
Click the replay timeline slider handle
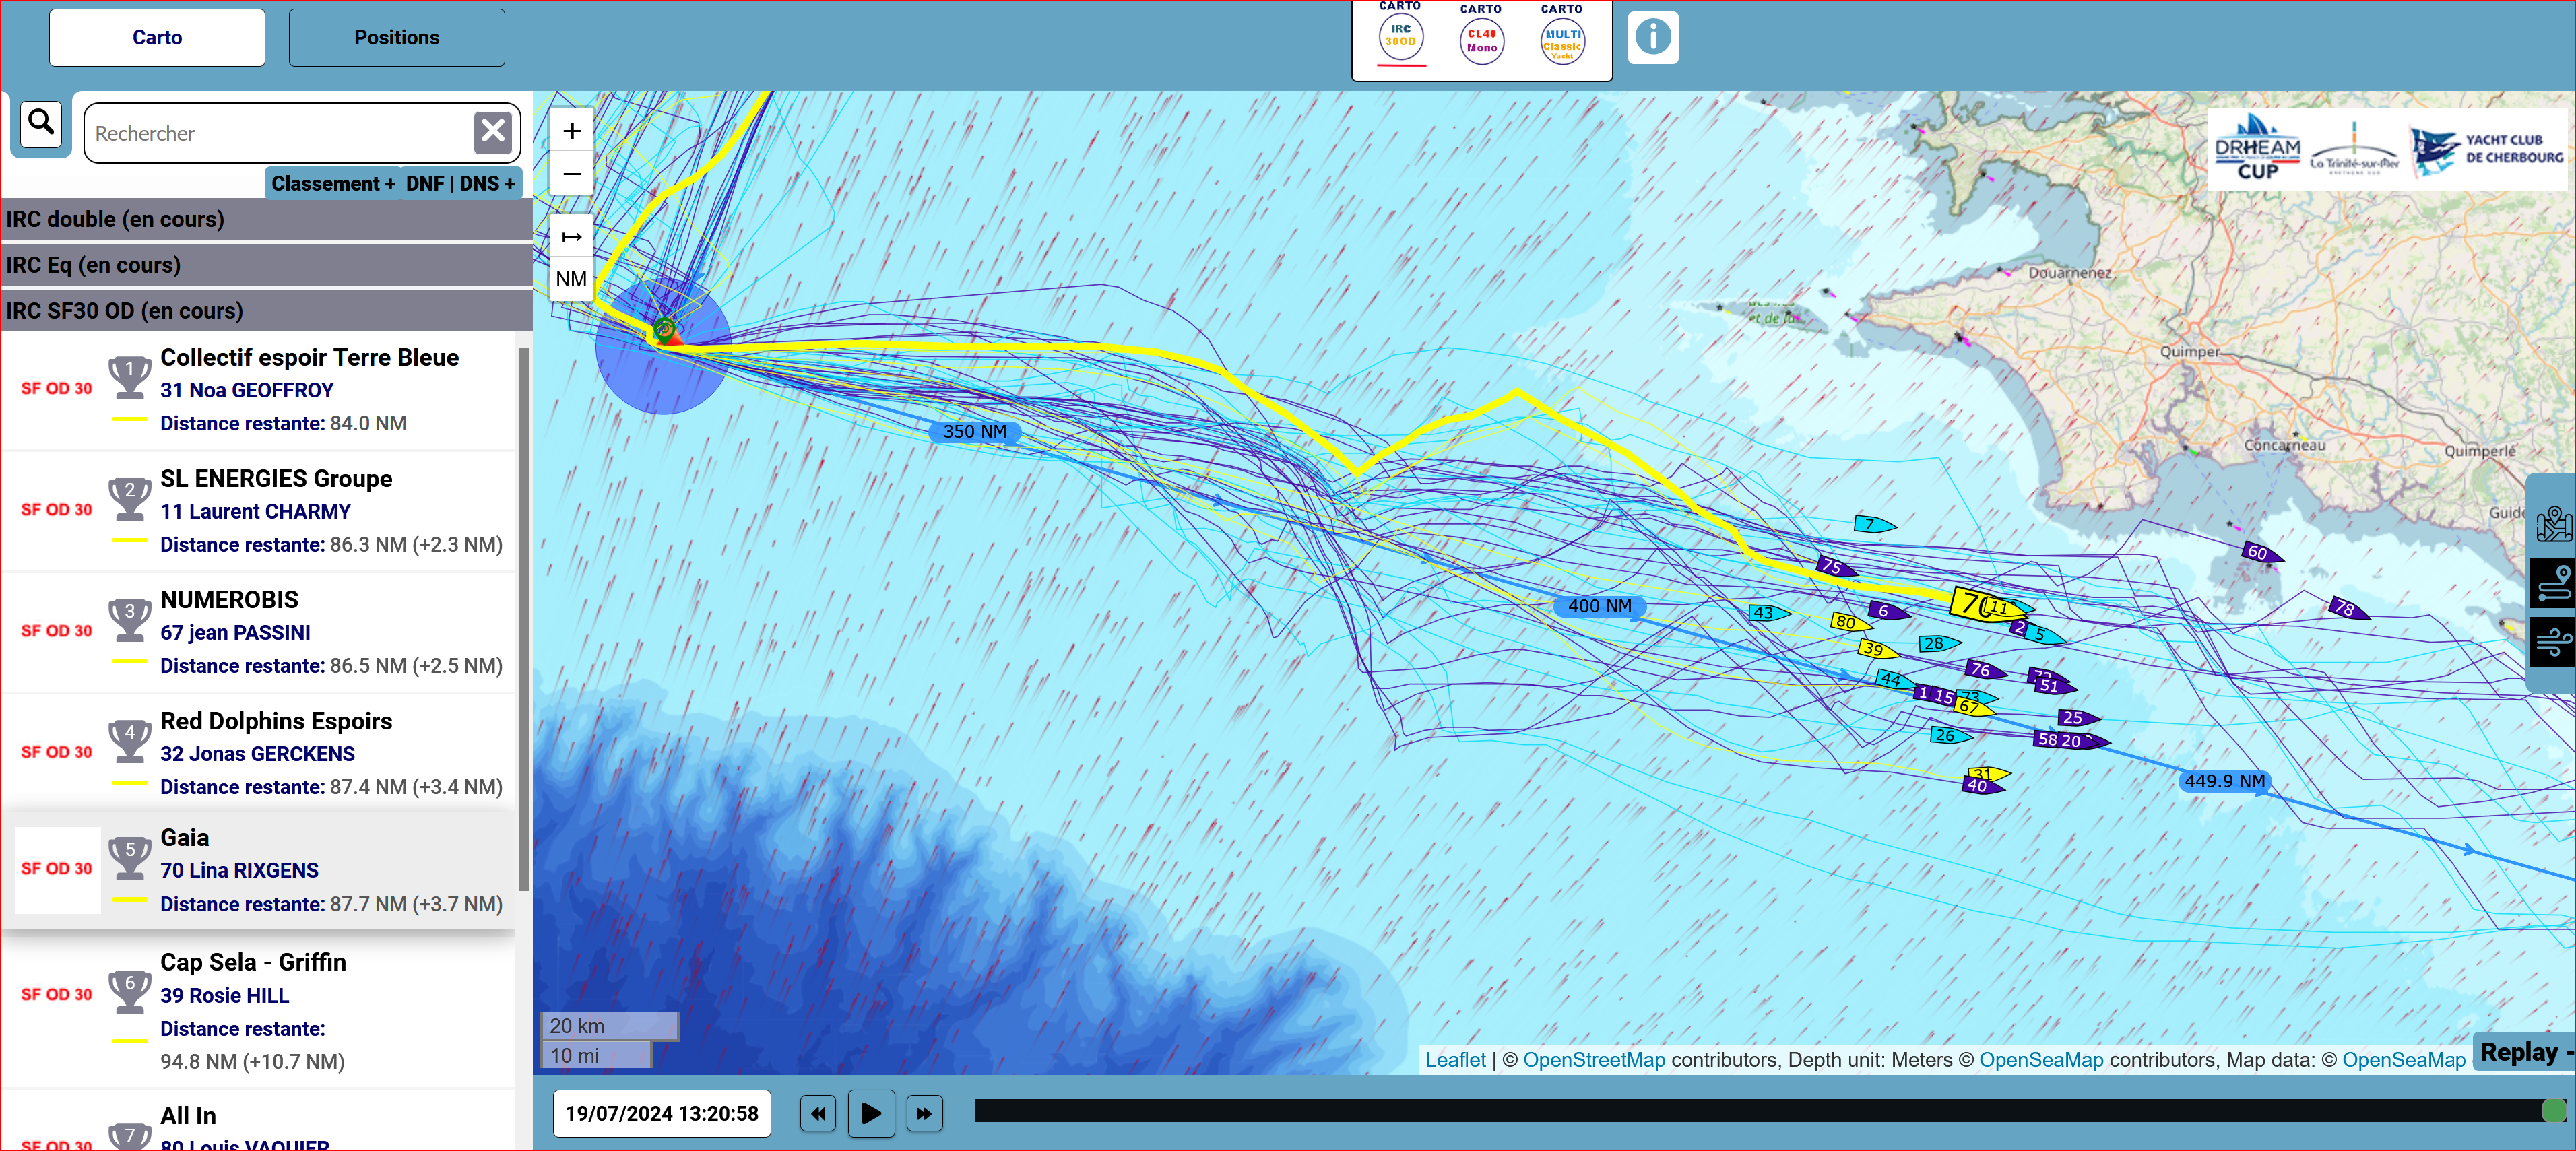(x=2554, y=1110)
